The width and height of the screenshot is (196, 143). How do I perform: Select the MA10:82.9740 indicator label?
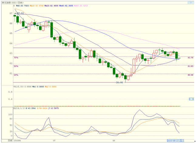coord(37,6)
